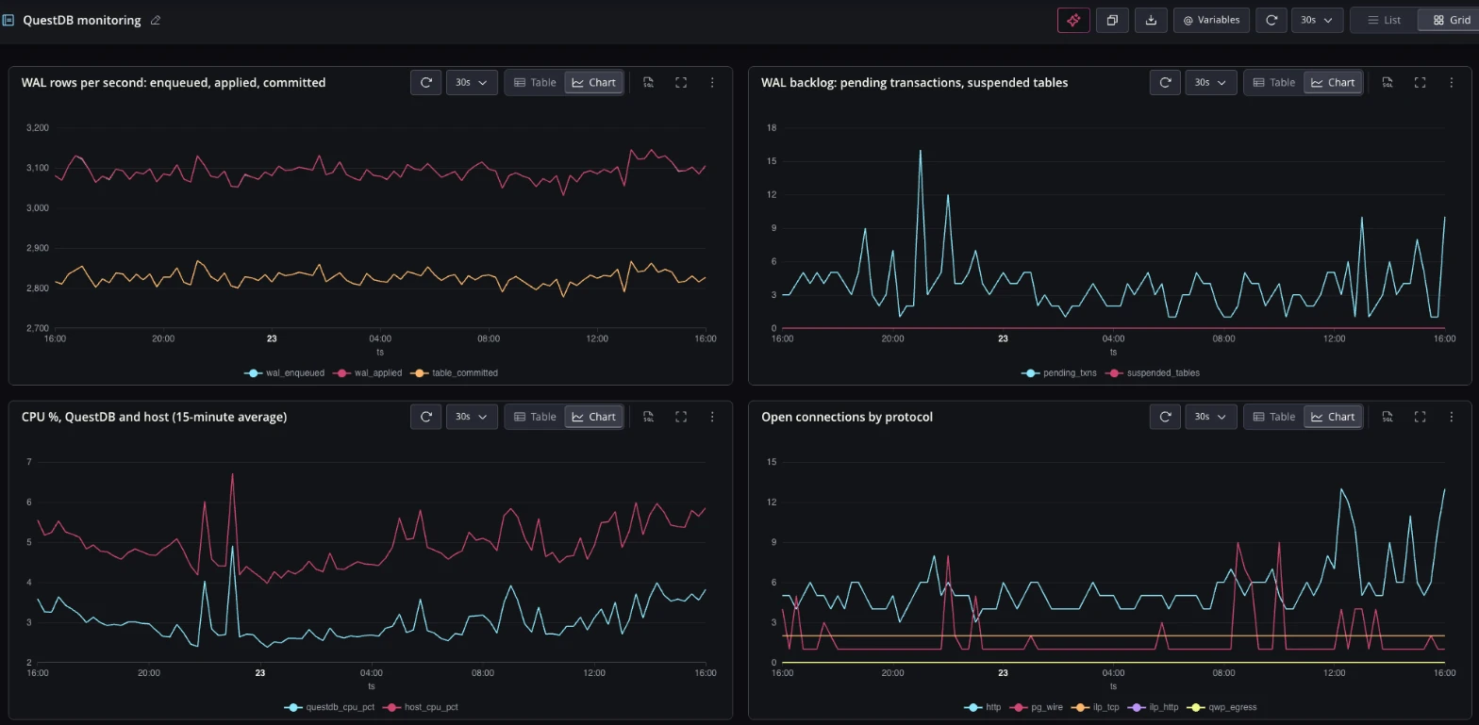Image resolution: width=1479 pixels, height=725 pixels.
Task: Open more options for CPU % panel
Action: [x=712, y=416]
